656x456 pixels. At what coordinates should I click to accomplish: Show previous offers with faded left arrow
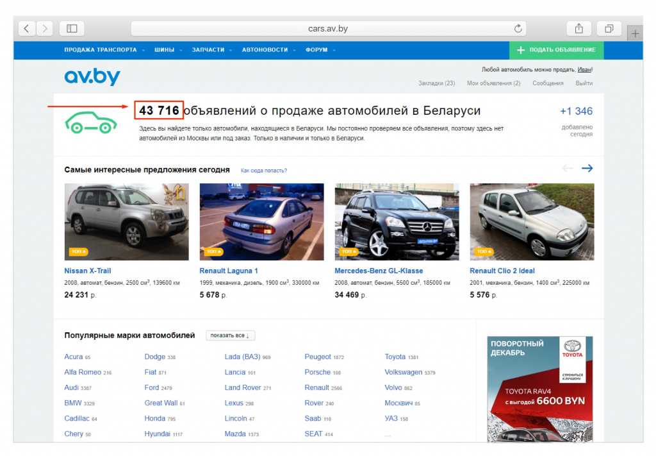(x=568, y=168)
